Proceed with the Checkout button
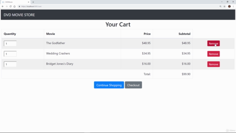236x133 pixels. point(133,85)
